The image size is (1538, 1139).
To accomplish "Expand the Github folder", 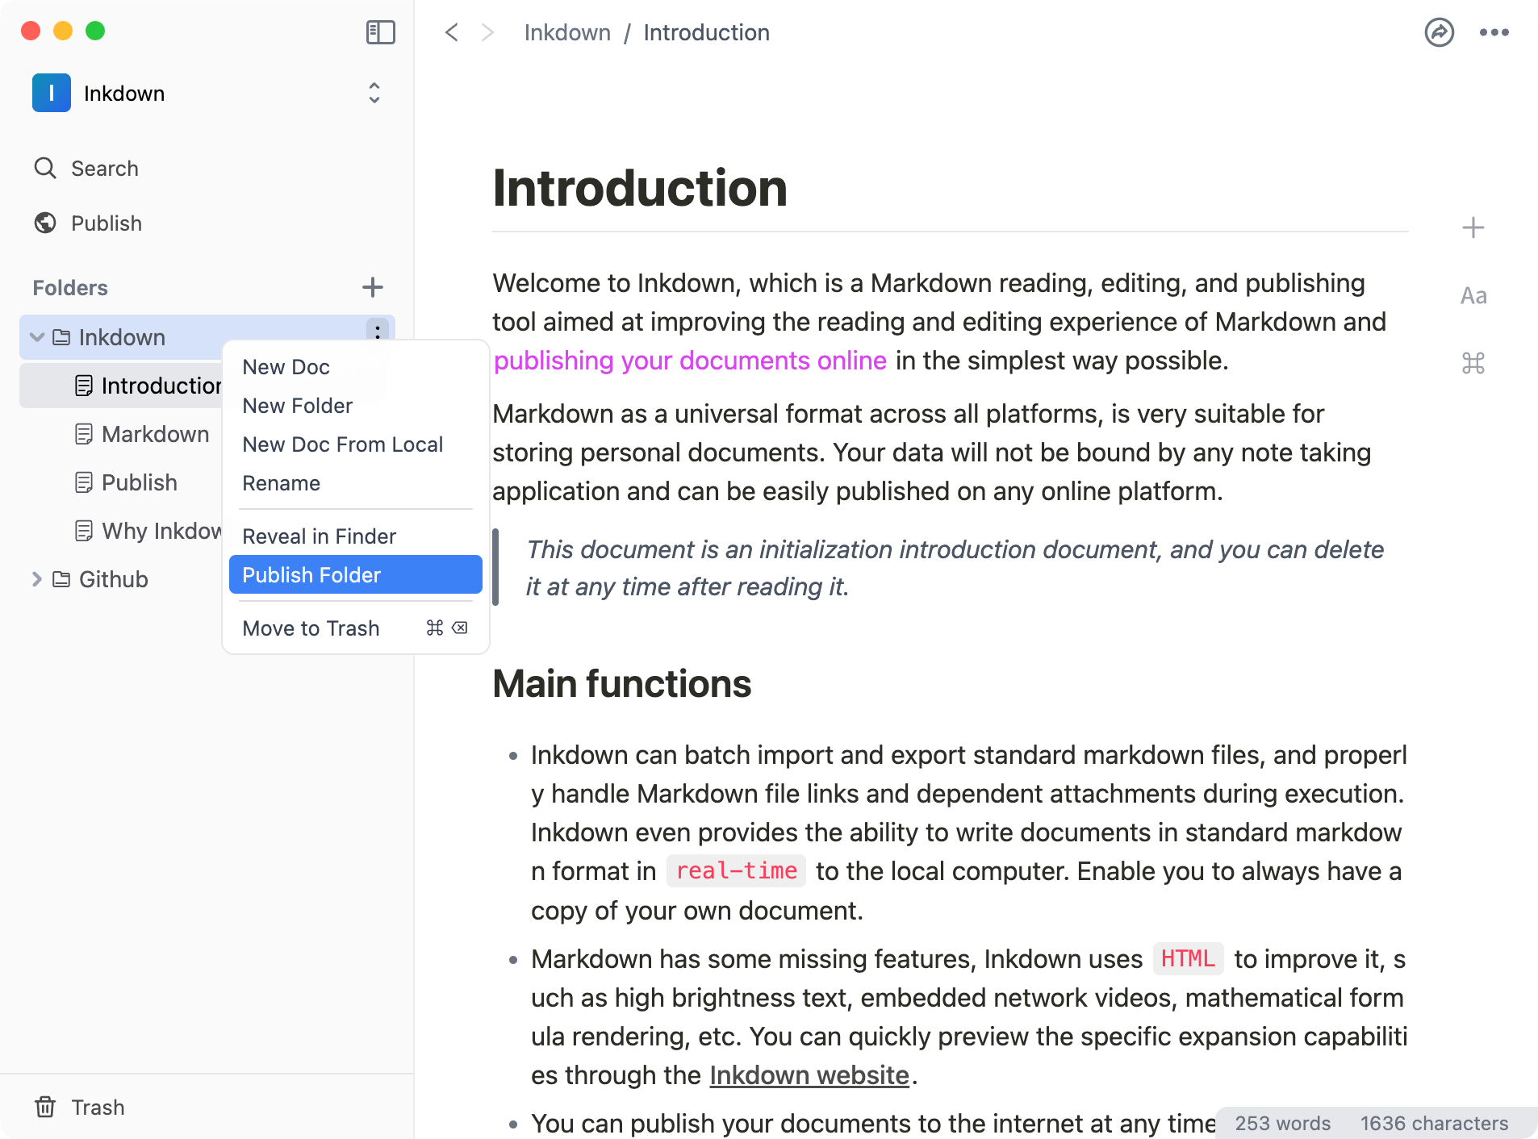I will (x=36, y=578).
